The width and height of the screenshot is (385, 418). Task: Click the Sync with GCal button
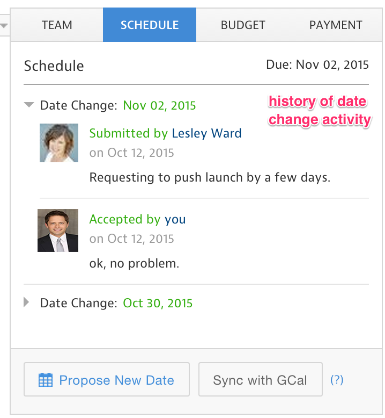260,380
